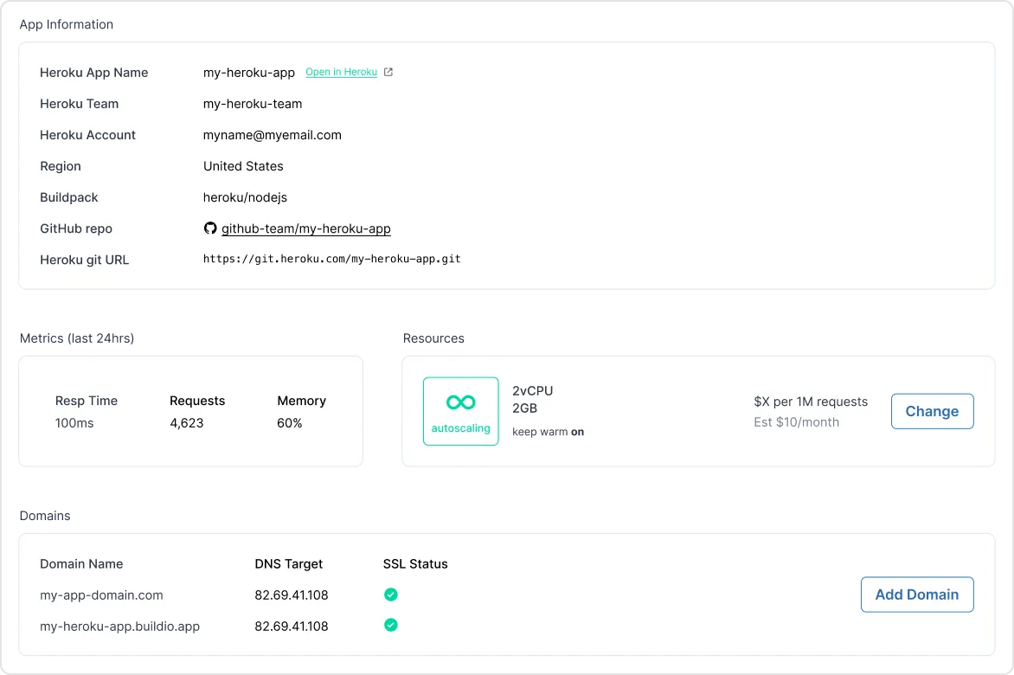Select the my-app-domain.com domain name
Viewport: 1014px width, 675px height.
(101, 595)
